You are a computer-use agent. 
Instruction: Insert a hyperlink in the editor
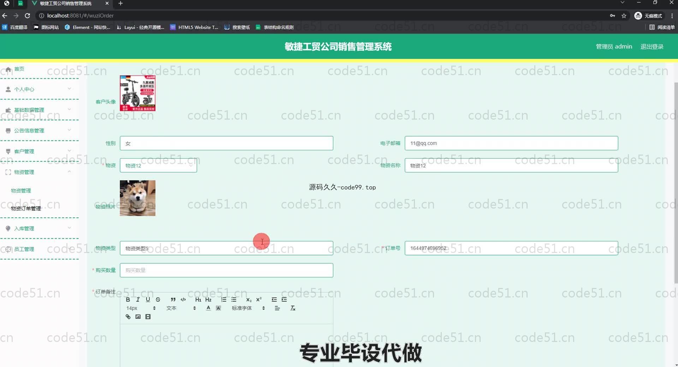pyautogui.click(x=128, y=317)
